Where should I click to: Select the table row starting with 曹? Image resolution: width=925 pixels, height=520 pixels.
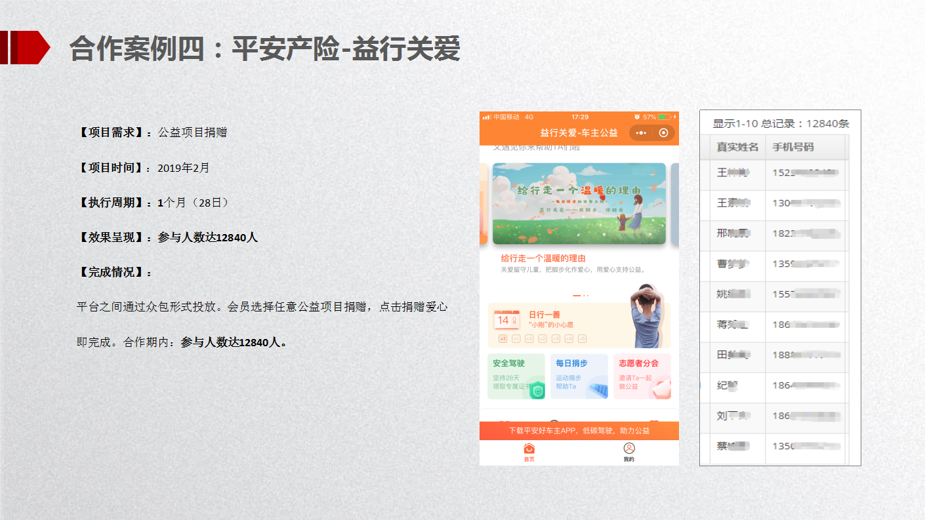click(x=774, y=266)
